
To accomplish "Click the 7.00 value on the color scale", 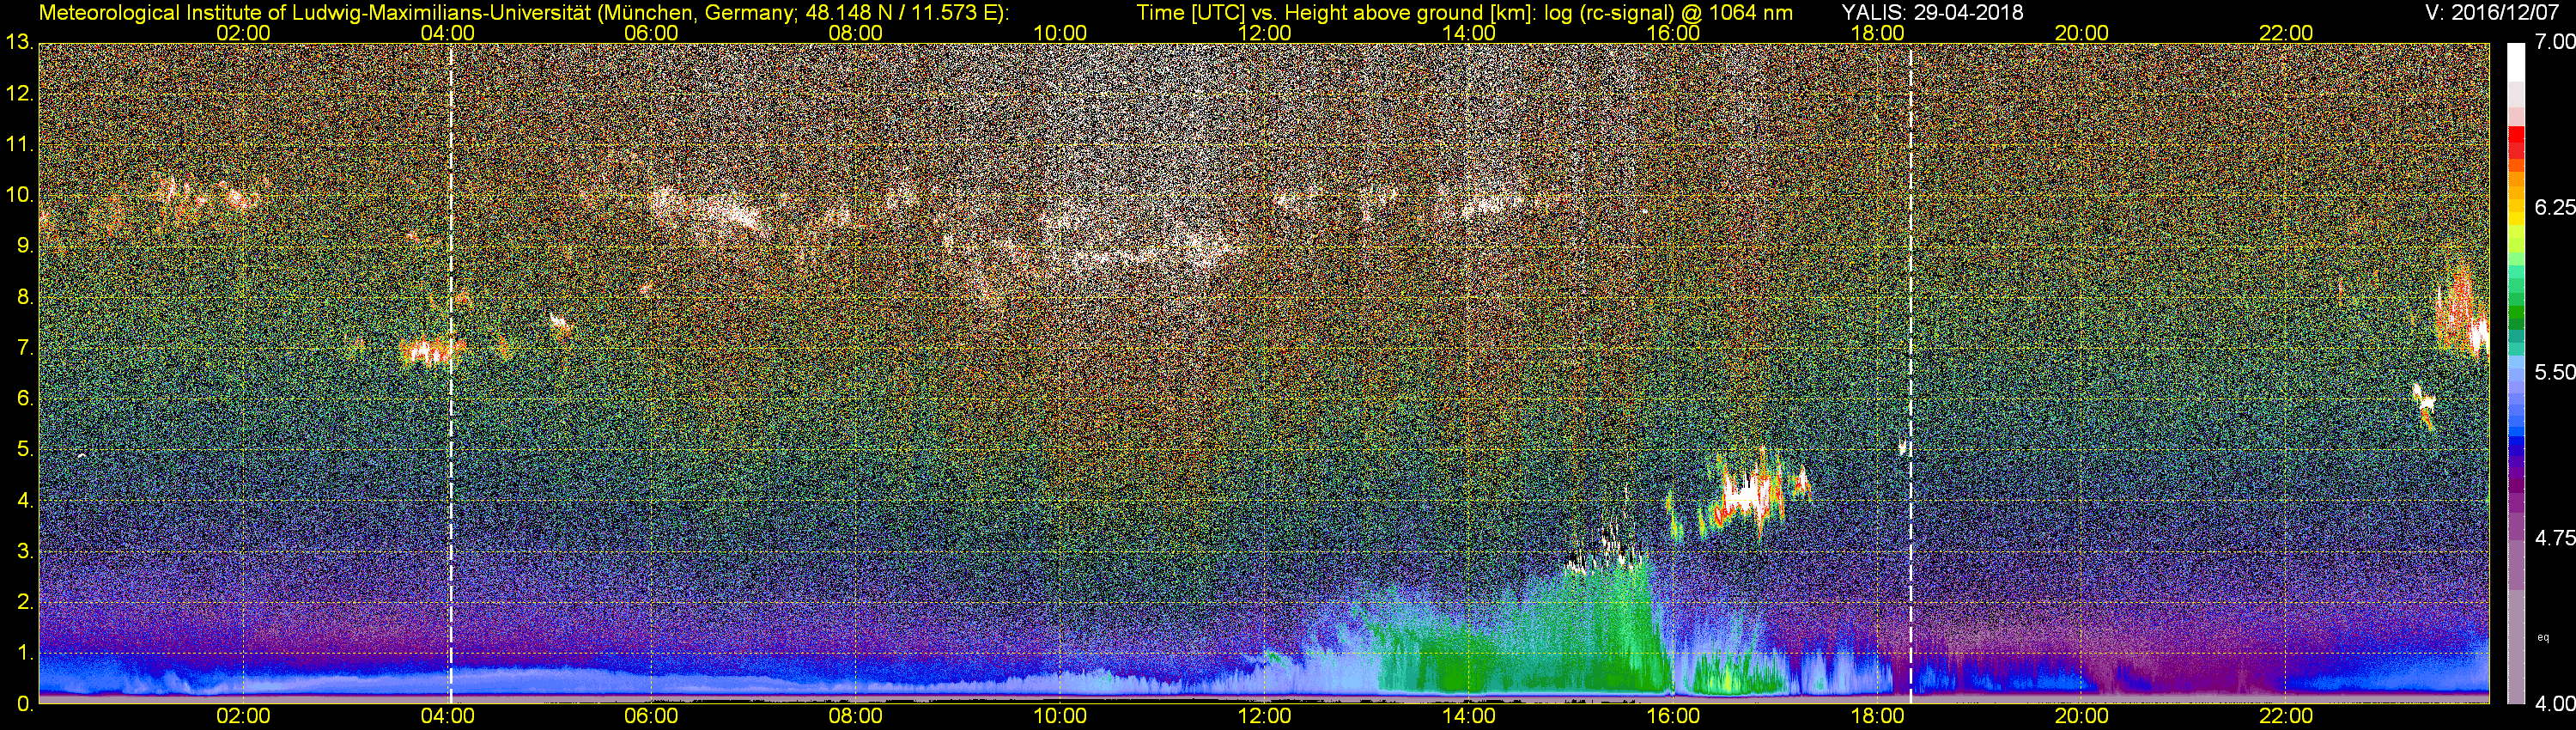I will click(2554, 42).
